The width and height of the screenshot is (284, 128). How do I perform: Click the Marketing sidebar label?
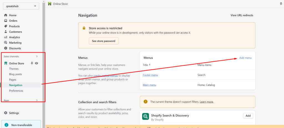point(15,43)
